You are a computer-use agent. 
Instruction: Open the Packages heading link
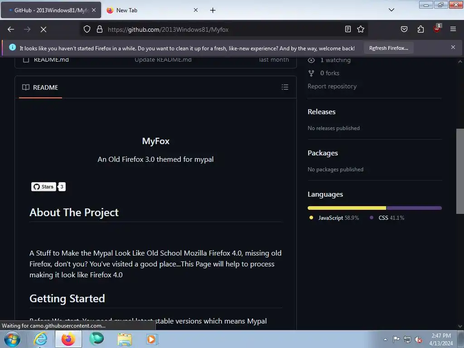[x=323, y=153]
